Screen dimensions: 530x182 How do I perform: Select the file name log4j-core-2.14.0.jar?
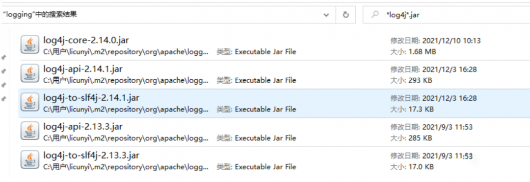(x=86, y=40)
